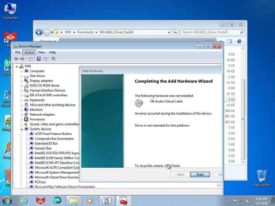This screenshot has height=206, width=275.
Task: Expand the Network adapters node
Action: [x=21, y=115]
